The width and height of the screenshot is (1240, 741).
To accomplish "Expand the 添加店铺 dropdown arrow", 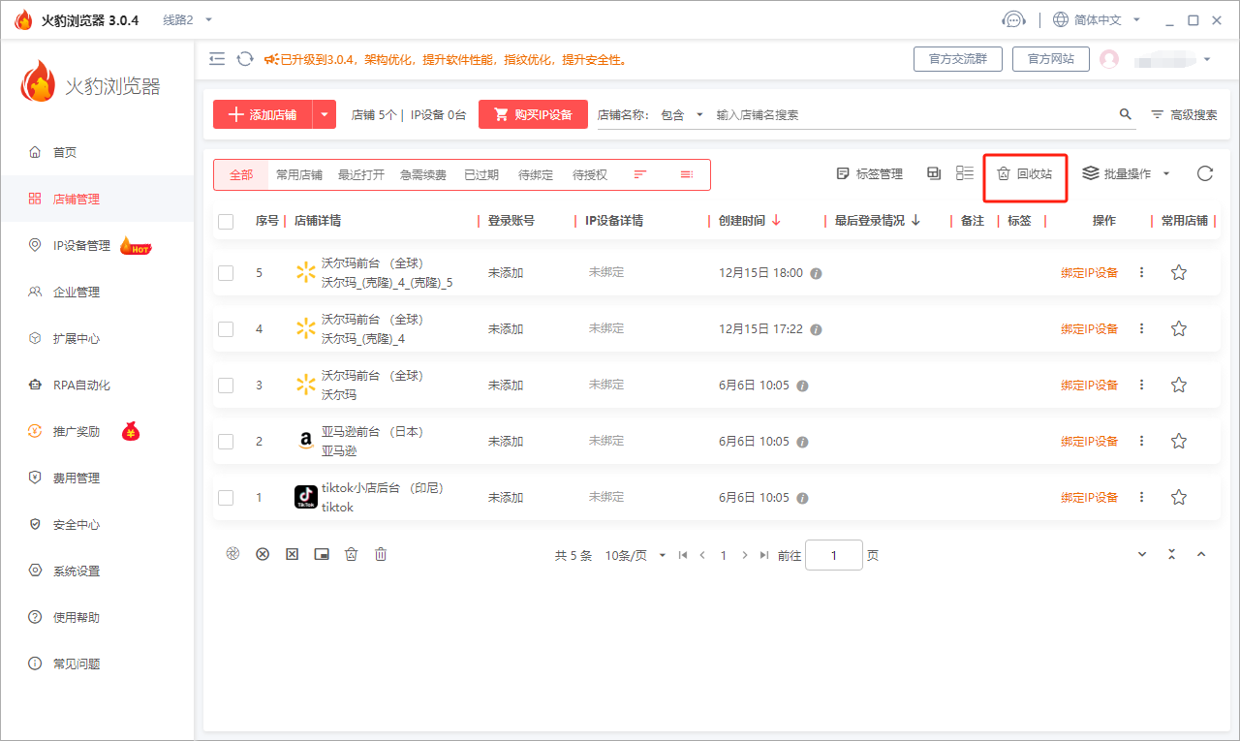I will click(x=325, y=114).
